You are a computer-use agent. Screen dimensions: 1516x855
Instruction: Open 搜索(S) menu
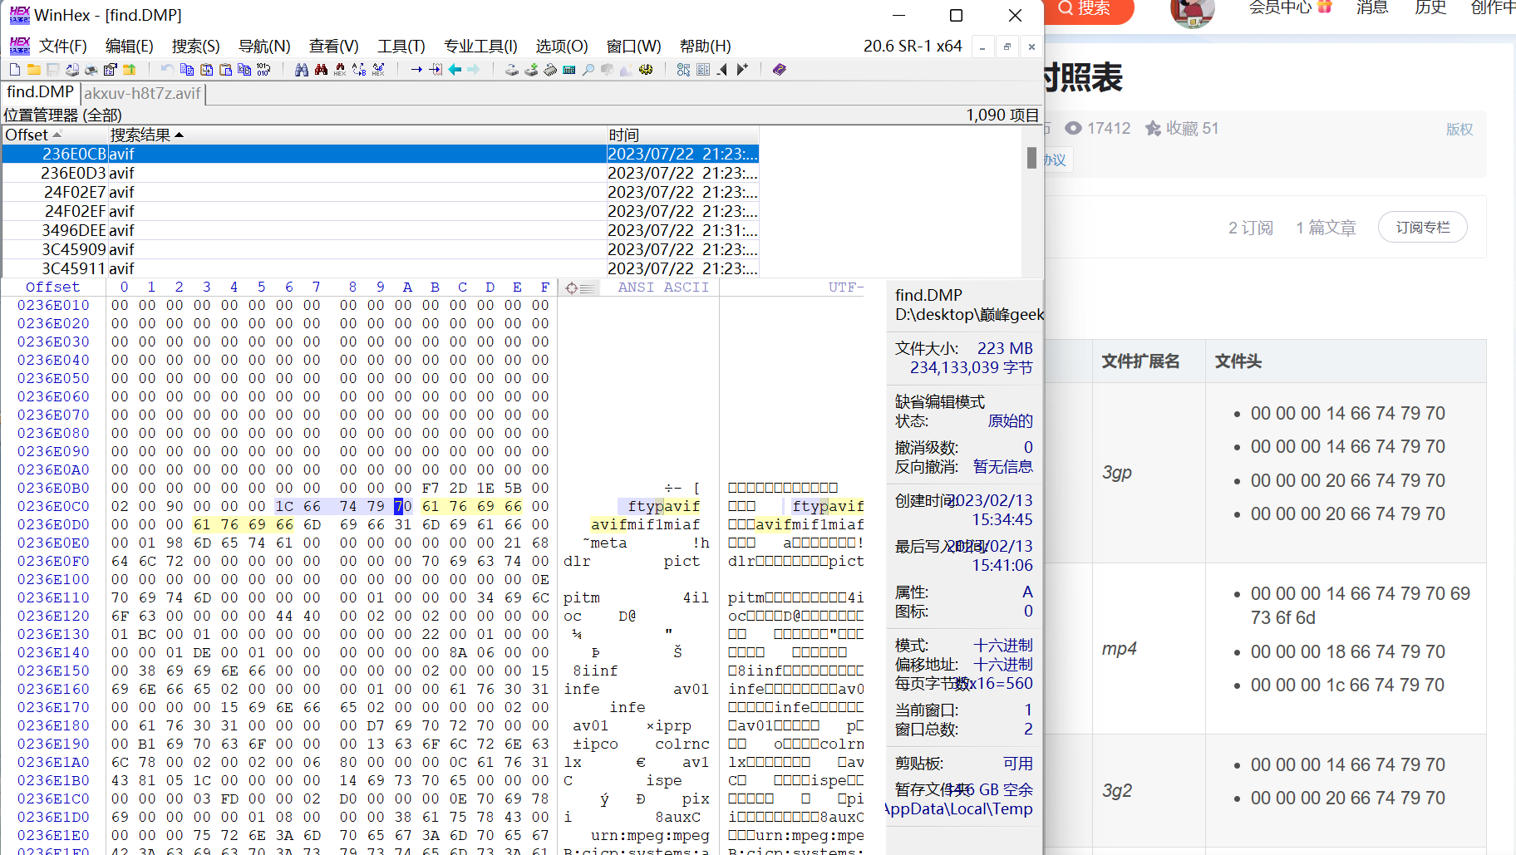(195, 46)
